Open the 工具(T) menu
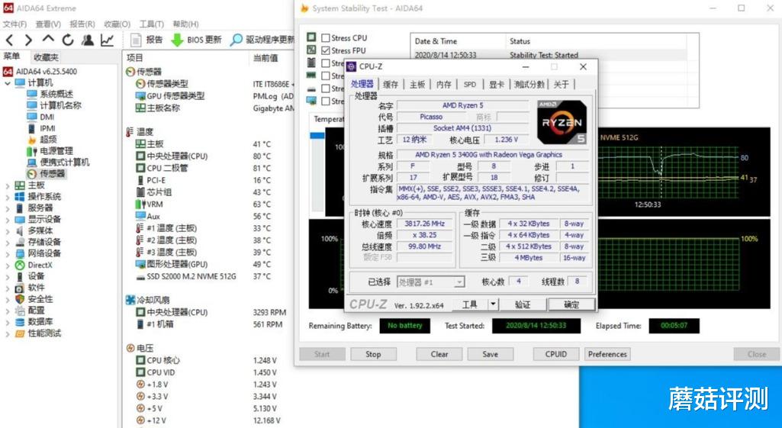The image size is (782, 428). click(152, 24)
